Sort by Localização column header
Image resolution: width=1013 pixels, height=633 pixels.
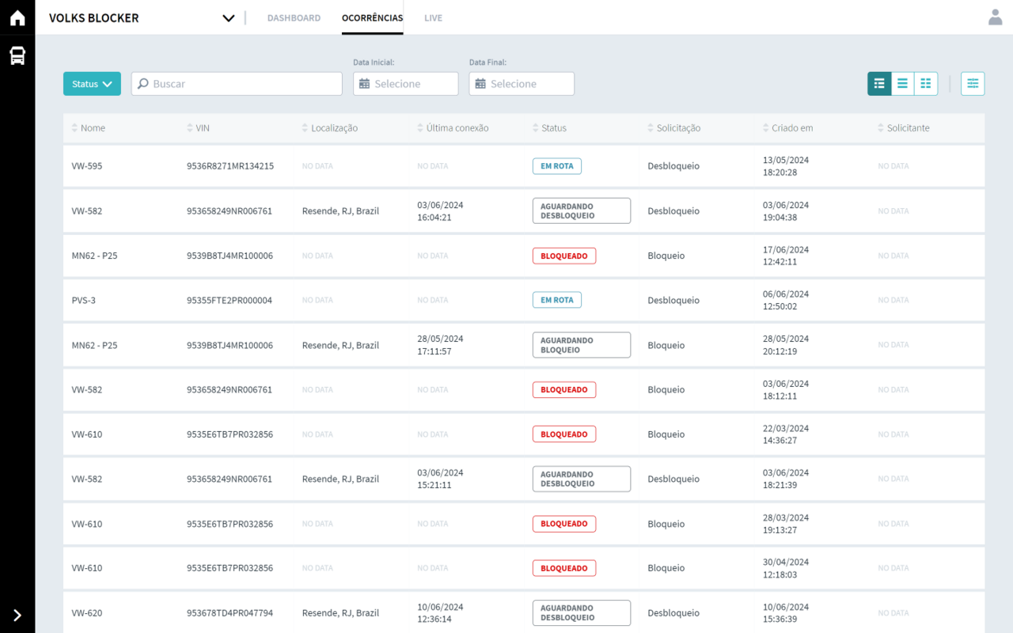[330, 128]
